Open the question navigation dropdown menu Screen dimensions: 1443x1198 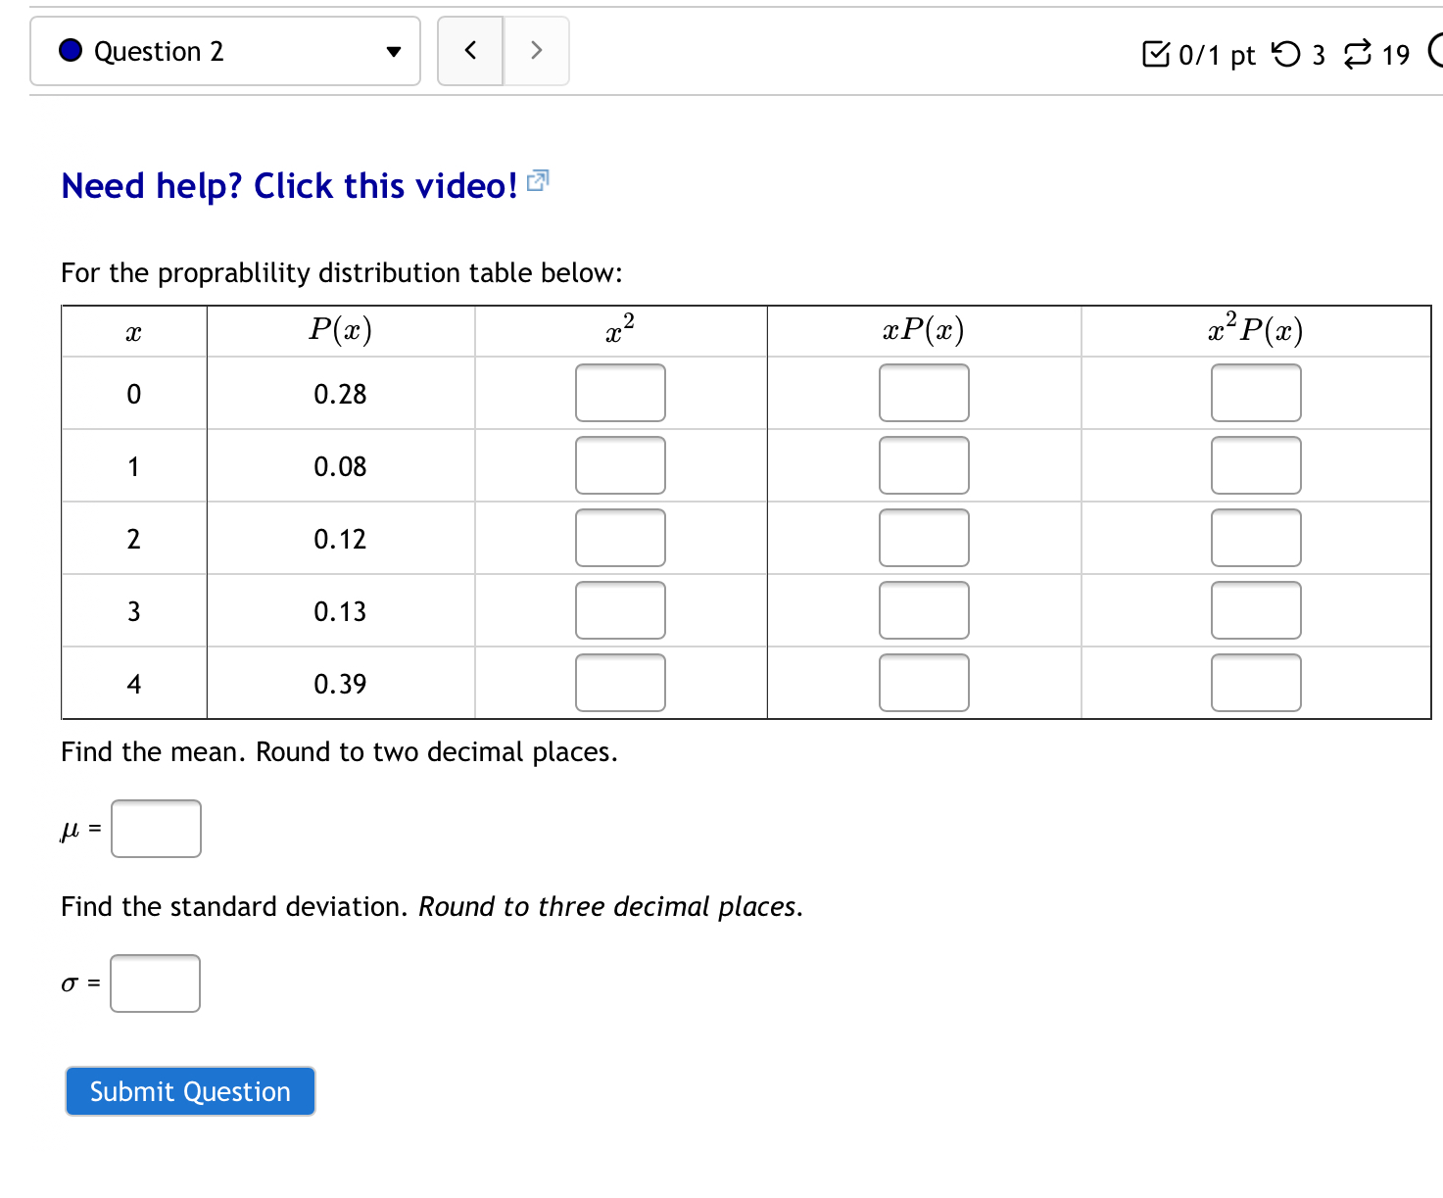[x=225, y=51]
